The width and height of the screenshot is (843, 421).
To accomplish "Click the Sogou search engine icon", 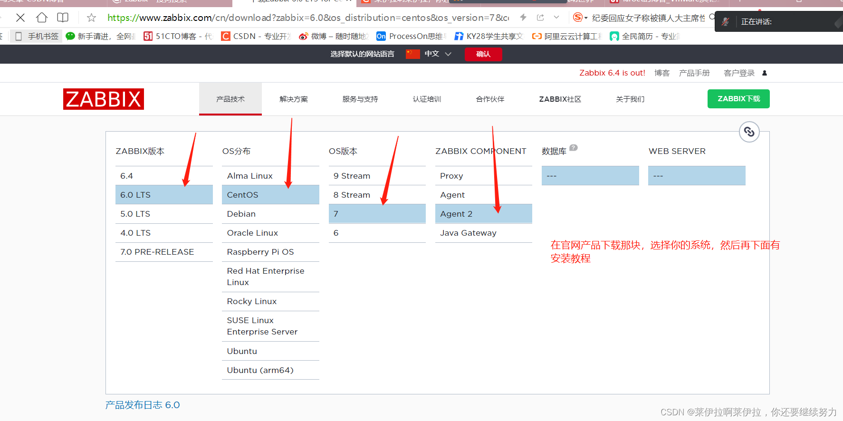I will 578,18.
